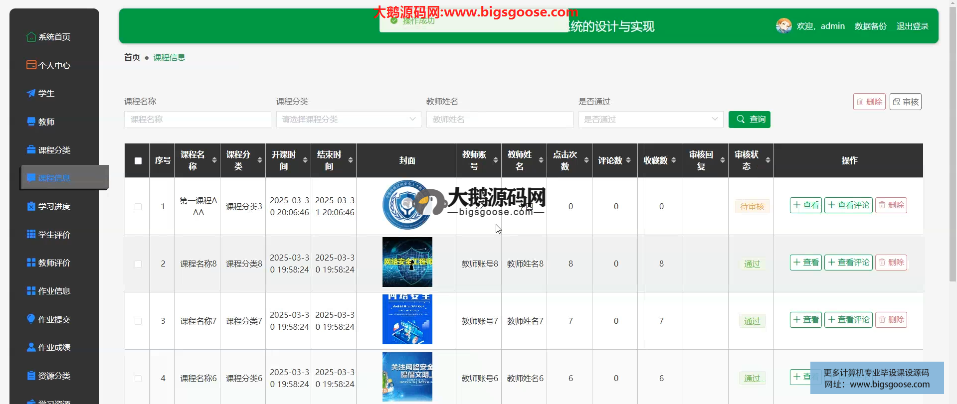Check the checkbox for row 1 第一课程AAA
This screenshot has height=404, width=957.
(x=138, y=207)
